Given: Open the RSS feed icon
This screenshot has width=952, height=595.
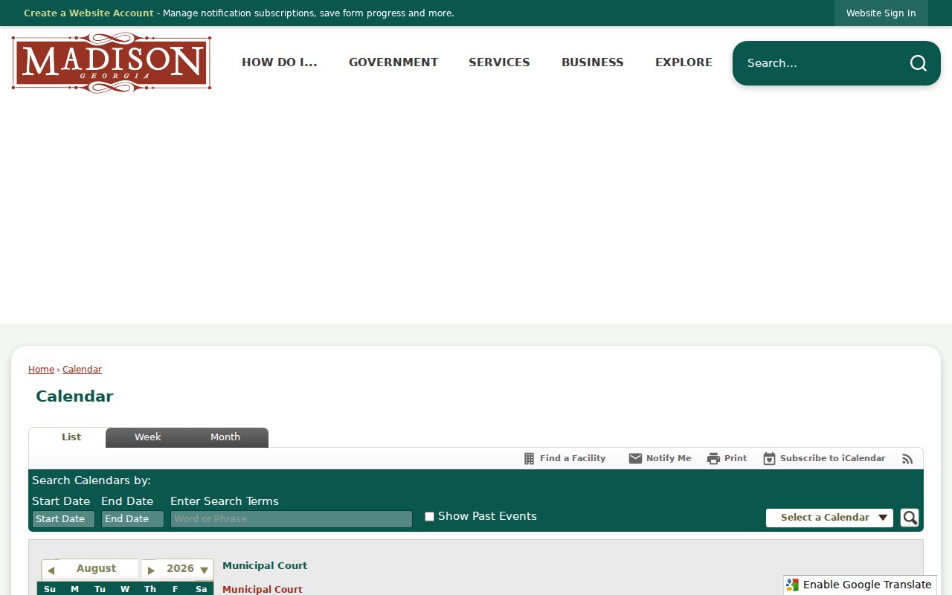Looking at the screenshot, I should [x=907, y=459].
